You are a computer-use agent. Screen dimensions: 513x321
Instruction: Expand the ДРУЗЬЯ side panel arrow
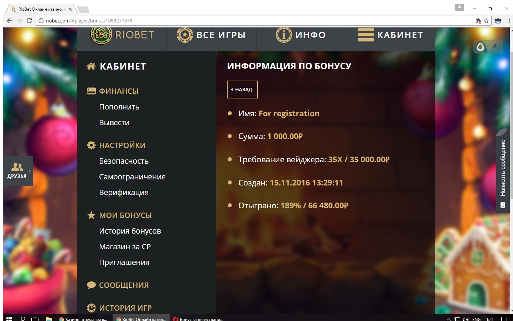tap(30, 172)
